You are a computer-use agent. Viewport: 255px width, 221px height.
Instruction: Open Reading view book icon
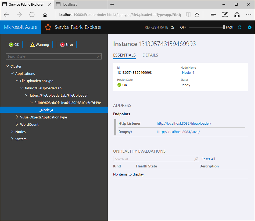(x=188, y=15)
